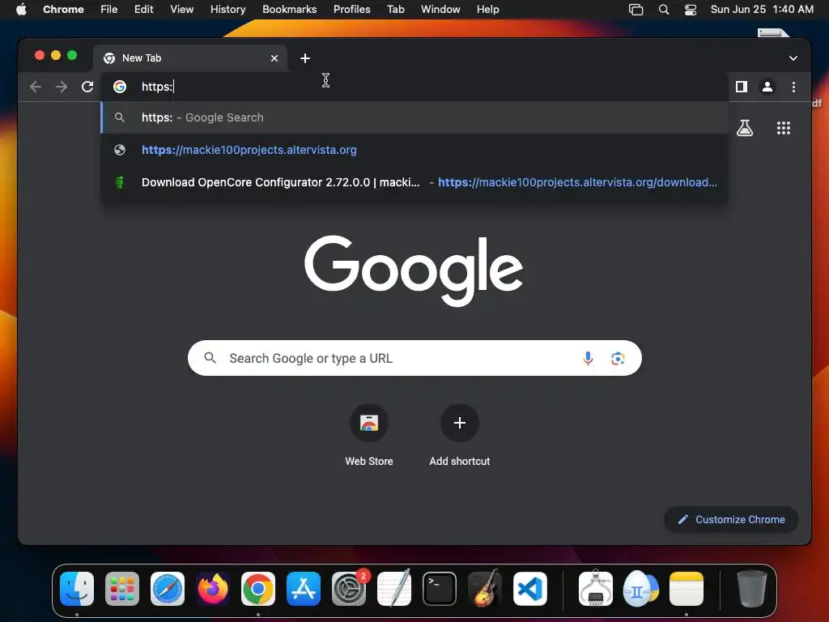The width and height of the screenshot is (829, 622).
Task: Reload the current page
Action: click(87, 87)
